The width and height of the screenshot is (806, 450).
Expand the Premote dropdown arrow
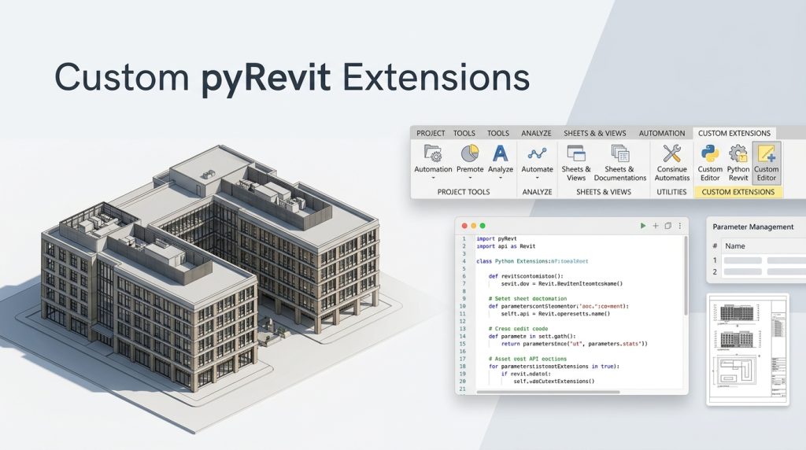click(470, 179)
